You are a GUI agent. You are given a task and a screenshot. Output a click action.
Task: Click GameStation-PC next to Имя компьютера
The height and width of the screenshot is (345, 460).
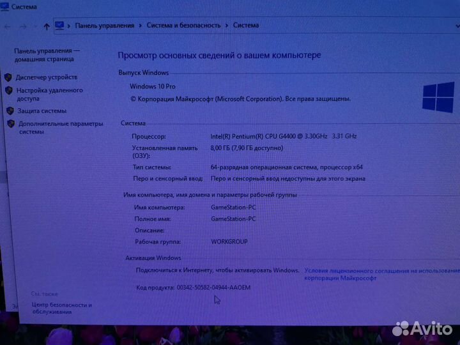(x=234, y=207)
